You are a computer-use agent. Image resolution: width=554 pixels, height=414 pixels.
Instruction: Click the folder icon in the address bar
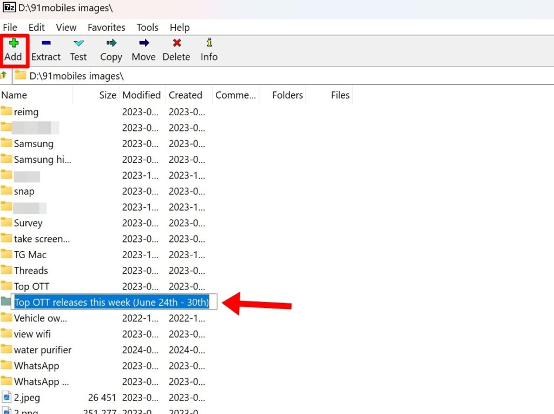20,77
